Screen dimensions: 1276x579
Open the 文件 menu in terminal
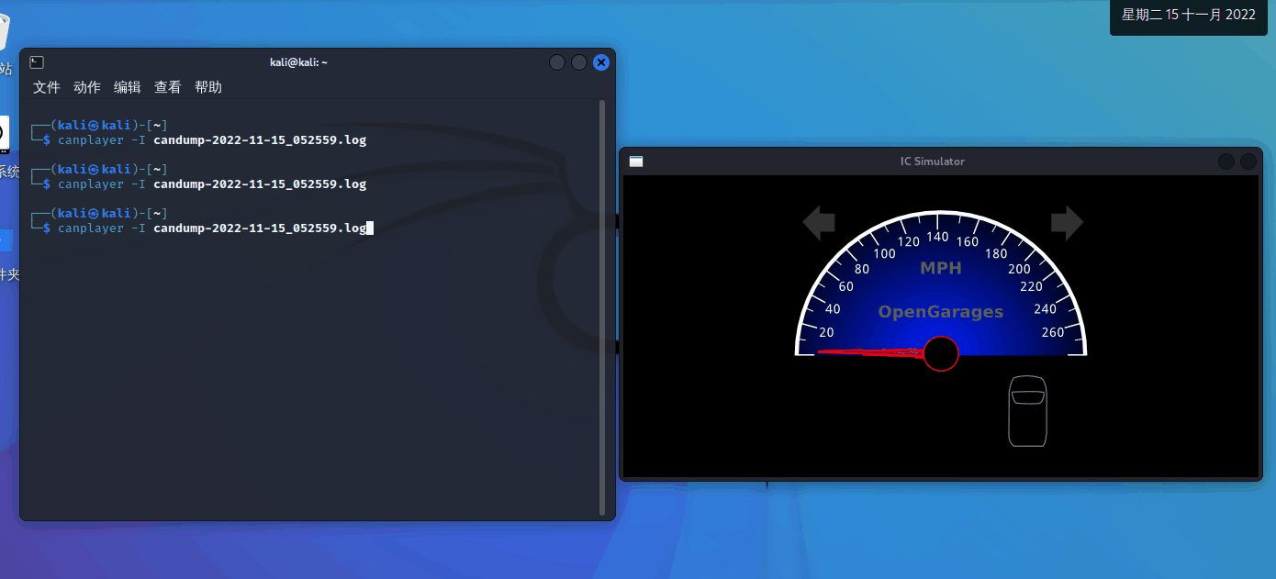[x=47, y=87]
